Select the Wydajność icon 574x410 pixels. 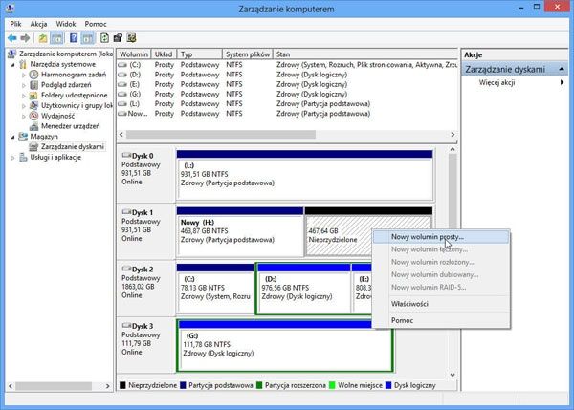point(33,116)
